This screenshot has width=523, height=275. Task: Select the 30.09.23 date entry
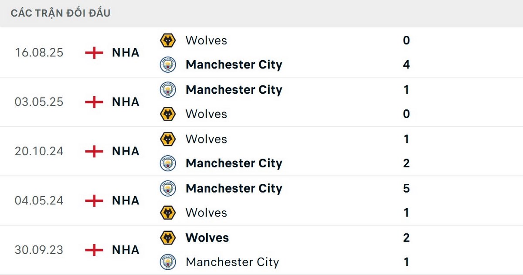click(x=38, y=250)
